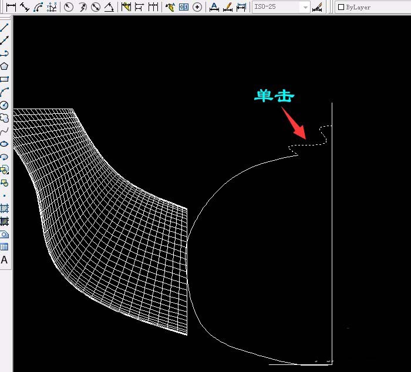This screenshot has height=372, width=411.
Task: Select the Region tool
Action: 4,234
